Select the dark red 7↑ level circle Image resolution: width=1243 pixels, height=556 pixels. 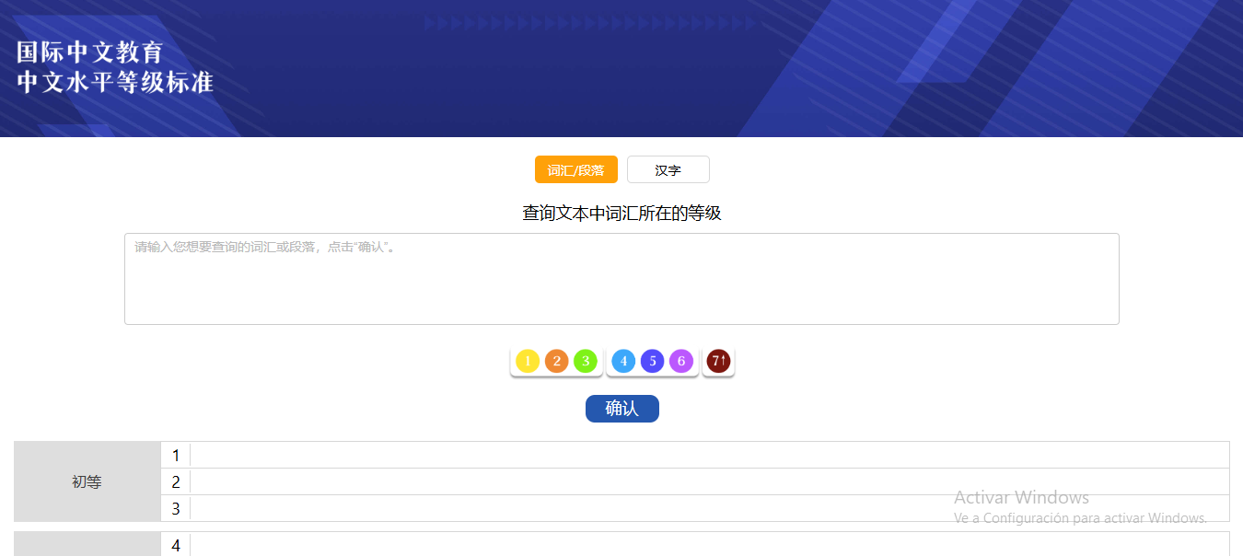point(718,361)
